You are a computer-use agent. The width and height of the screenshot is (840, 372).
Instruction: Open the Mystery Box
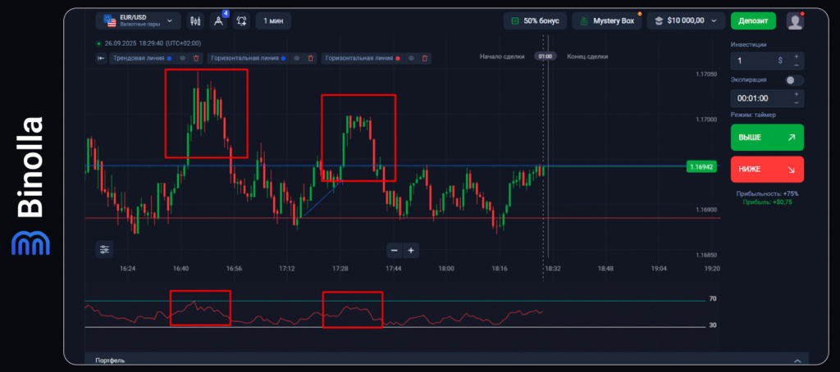coord(607,20)
